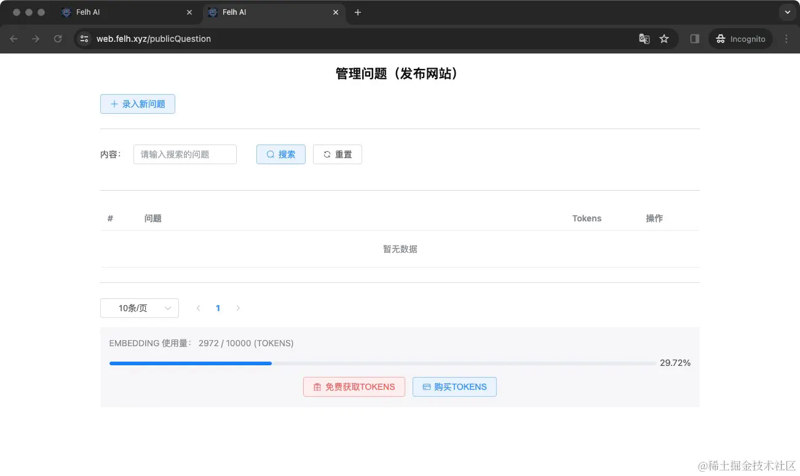Expand the tab search dropdown arrow
800x476 pixels.
point(787,12)
